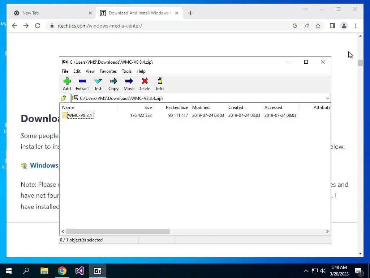Click the Chrome page vertical scrollbar thumb

[x=360, y=63]
